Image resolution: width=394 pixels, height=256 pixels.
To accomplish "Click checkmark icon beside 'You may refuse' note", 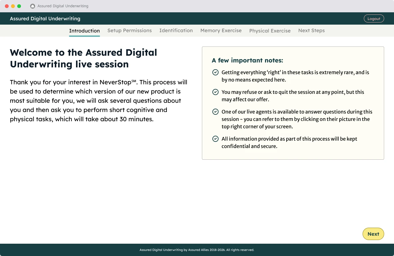I will pyautogui.click(x=215, y=92).
